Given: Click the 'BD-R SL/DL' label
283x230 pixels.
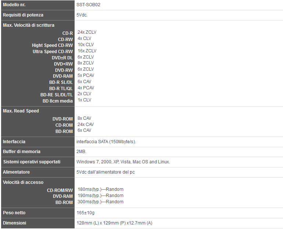Looking at the screenshot, I should (61, 82).
